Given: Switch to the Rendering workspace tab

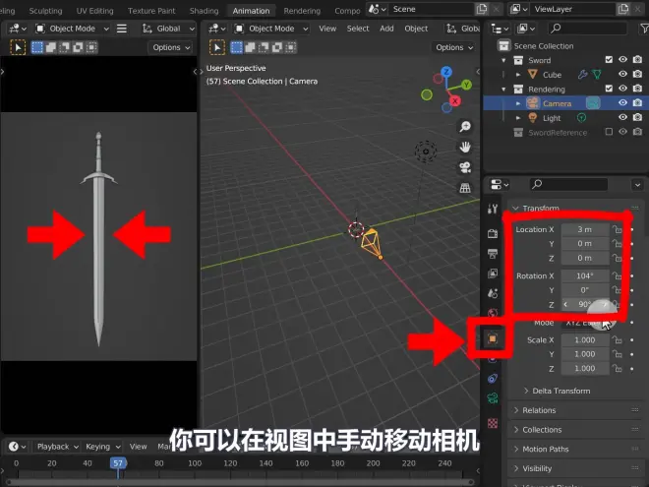Looking at the screenshot, I should pyautogui.click(x=302, y=11).
